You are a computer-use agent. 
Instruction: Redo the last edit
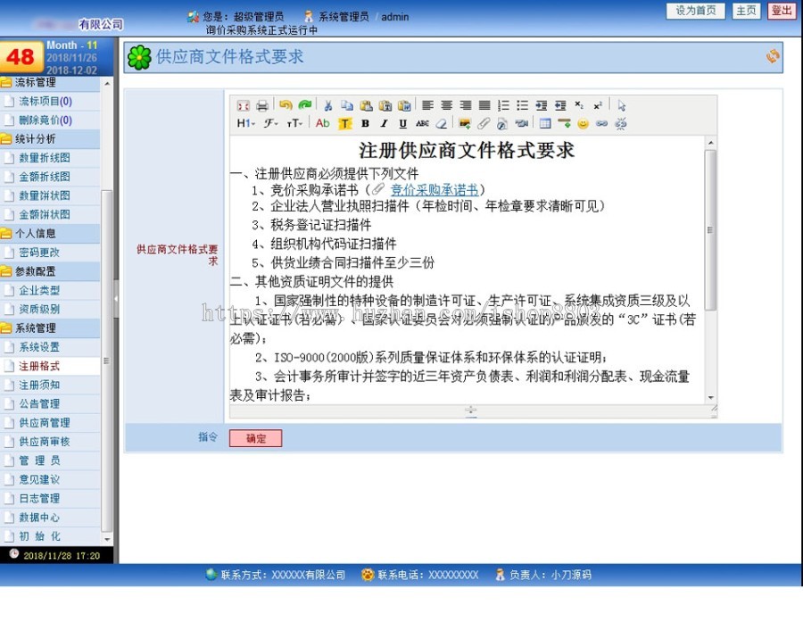[305, 105]
